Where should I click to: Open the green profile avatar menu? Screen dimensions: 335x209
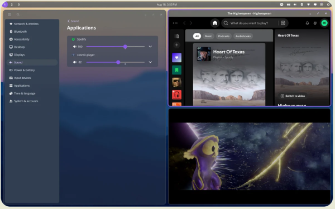click(x=324, y=23)
